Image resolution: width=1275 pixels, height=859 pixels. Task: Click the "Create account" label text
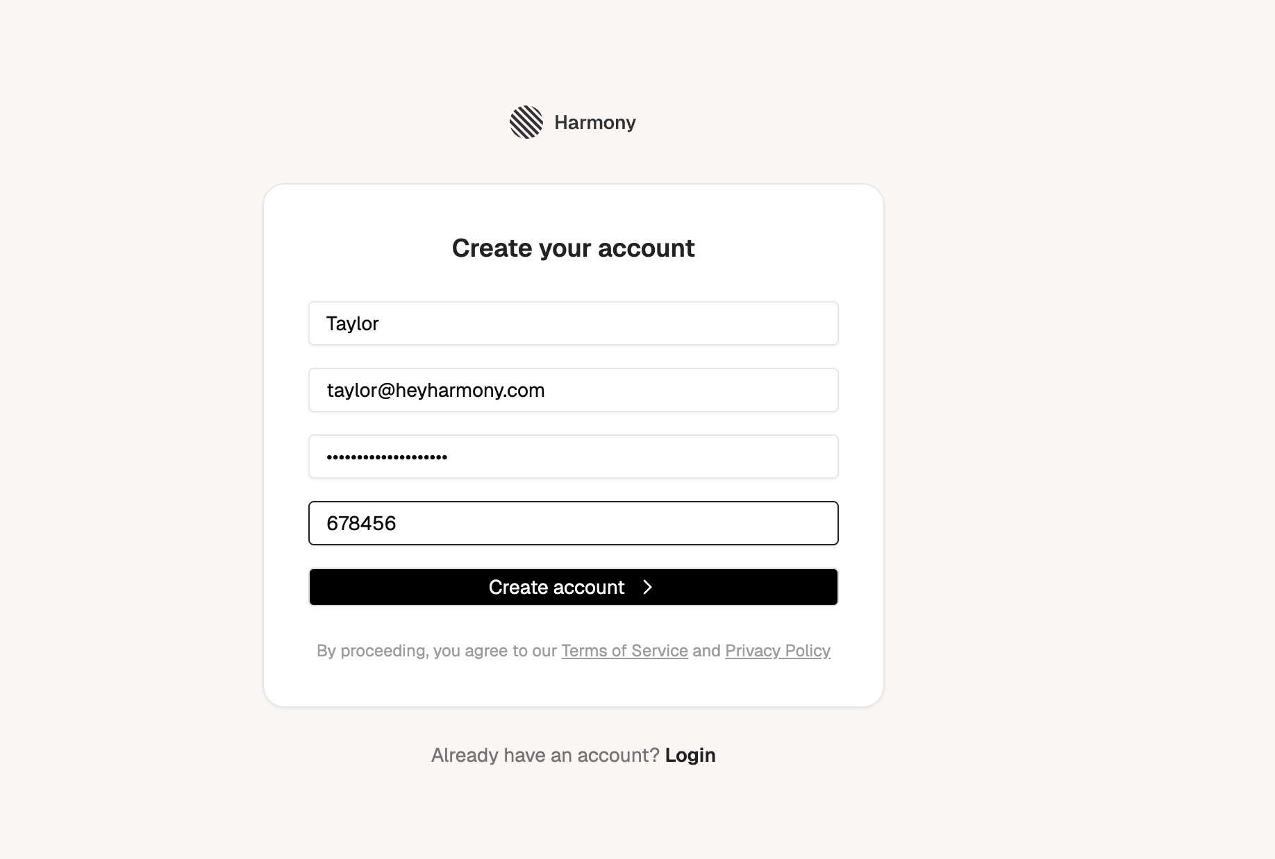[556, 587]
